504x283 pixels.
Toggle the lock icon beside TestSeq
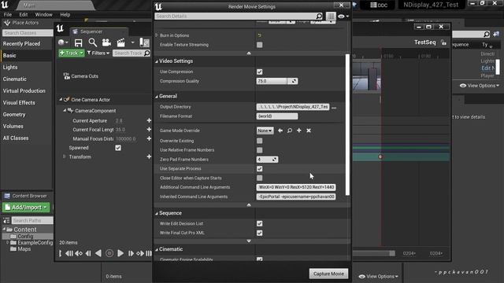pyautogui.click(x=443, y=42)
